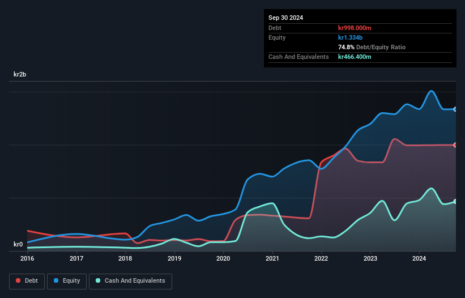Click the kr998.000m debt value

tap(355, 28)
